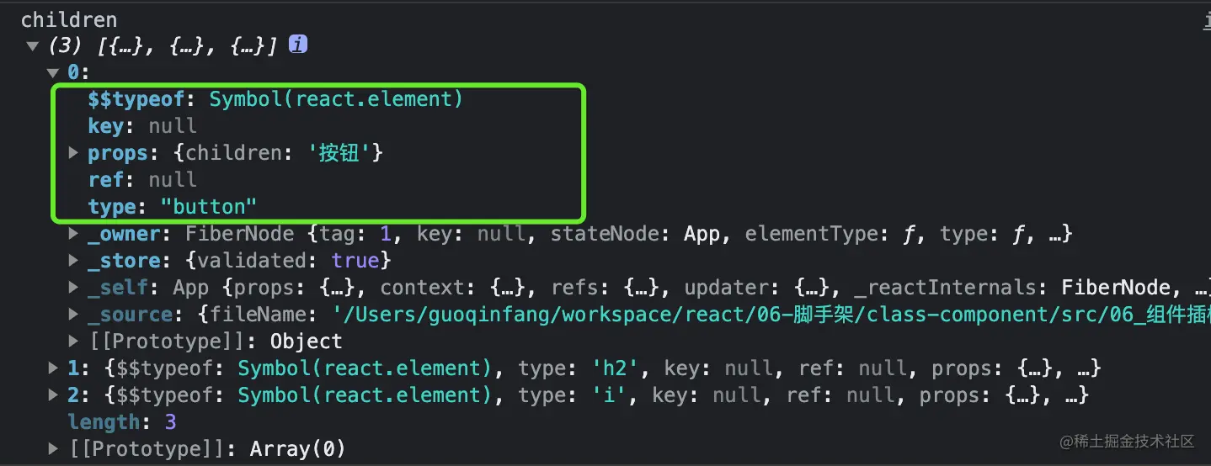Collapse the index 0 object entry

coord(54,73)
